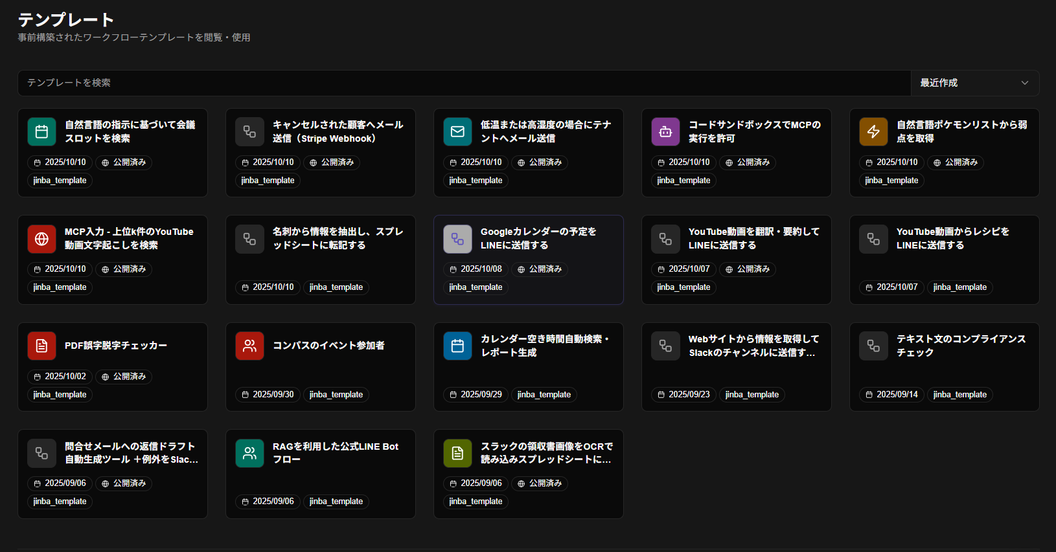Click 公開済み badge on PDF誤字脱字チェッカー card
This screenshot has width=1056, height=552.
[x=124, y=377]
